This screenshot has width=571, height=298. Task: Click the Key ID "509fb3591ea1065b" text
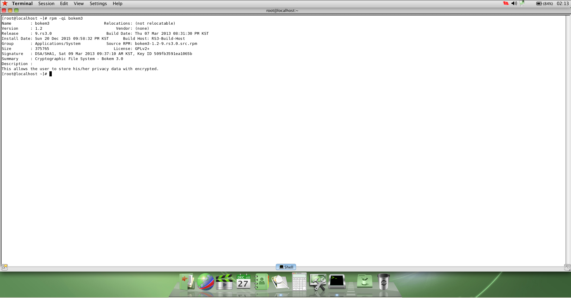(x=173, y=54)
